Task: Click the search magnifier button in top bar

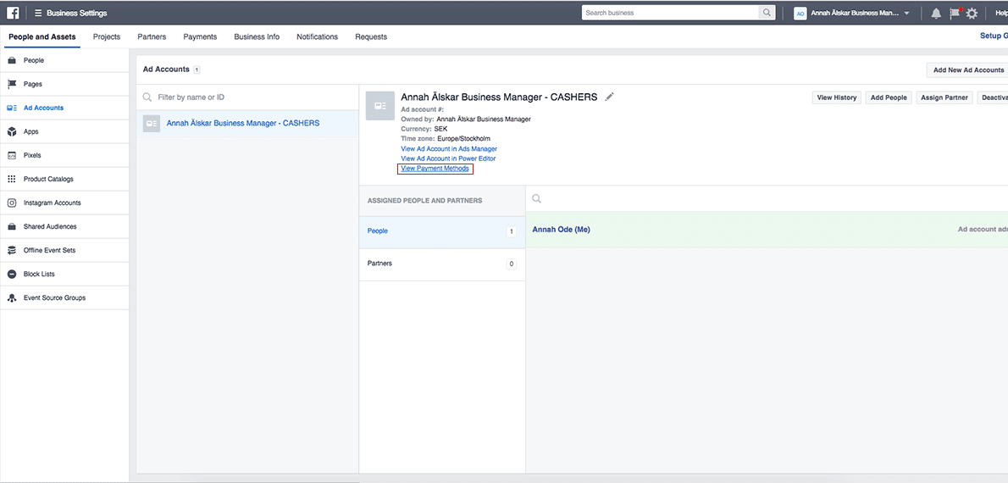Action: pyautogui.click(x=767, y=13)
